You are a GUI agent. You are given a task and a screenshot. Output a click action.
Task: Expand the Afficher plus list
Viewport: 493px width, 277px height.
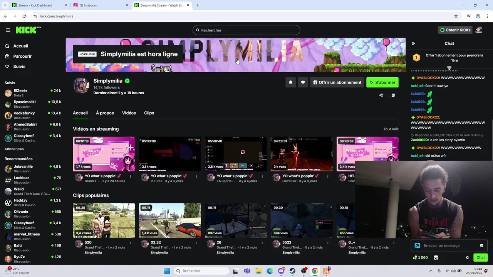(14, 149)
